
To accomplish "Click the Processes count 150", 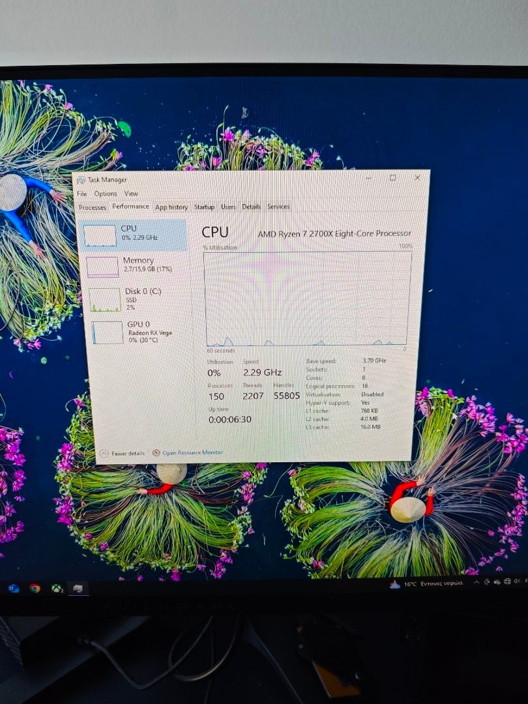I will (216, 396).
